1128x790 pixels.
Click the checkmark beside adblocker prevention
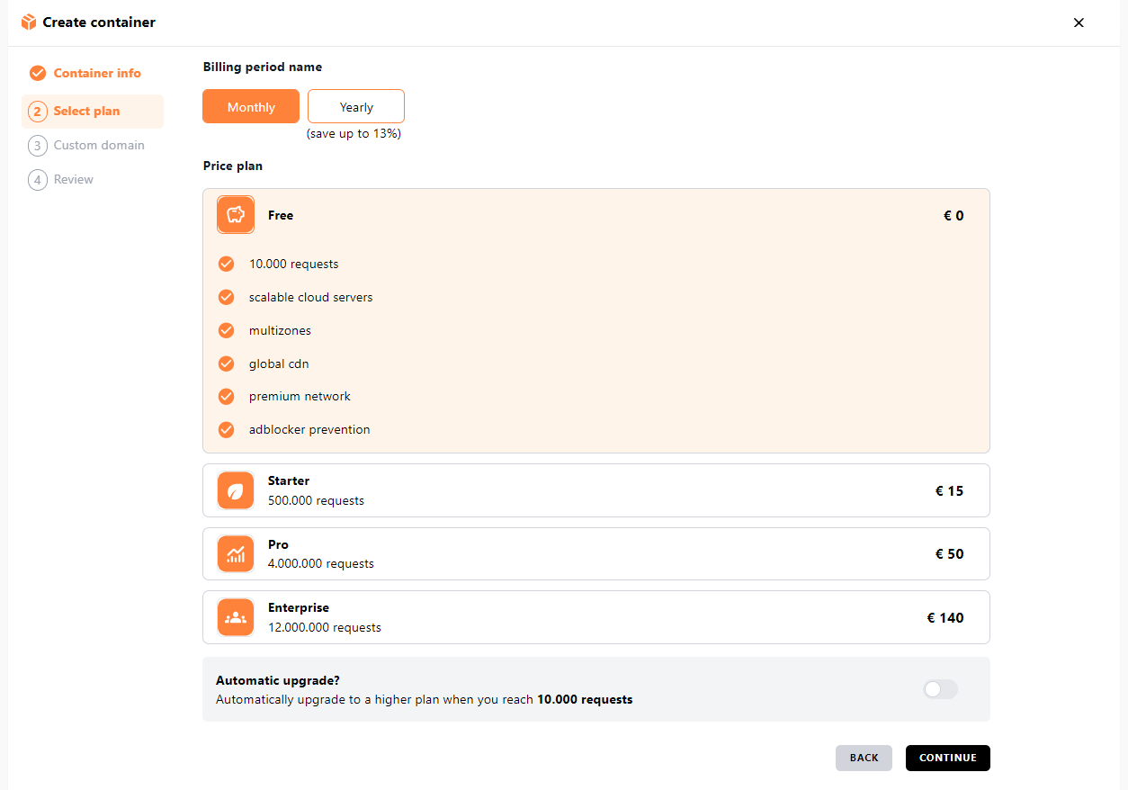coord(227,430)
